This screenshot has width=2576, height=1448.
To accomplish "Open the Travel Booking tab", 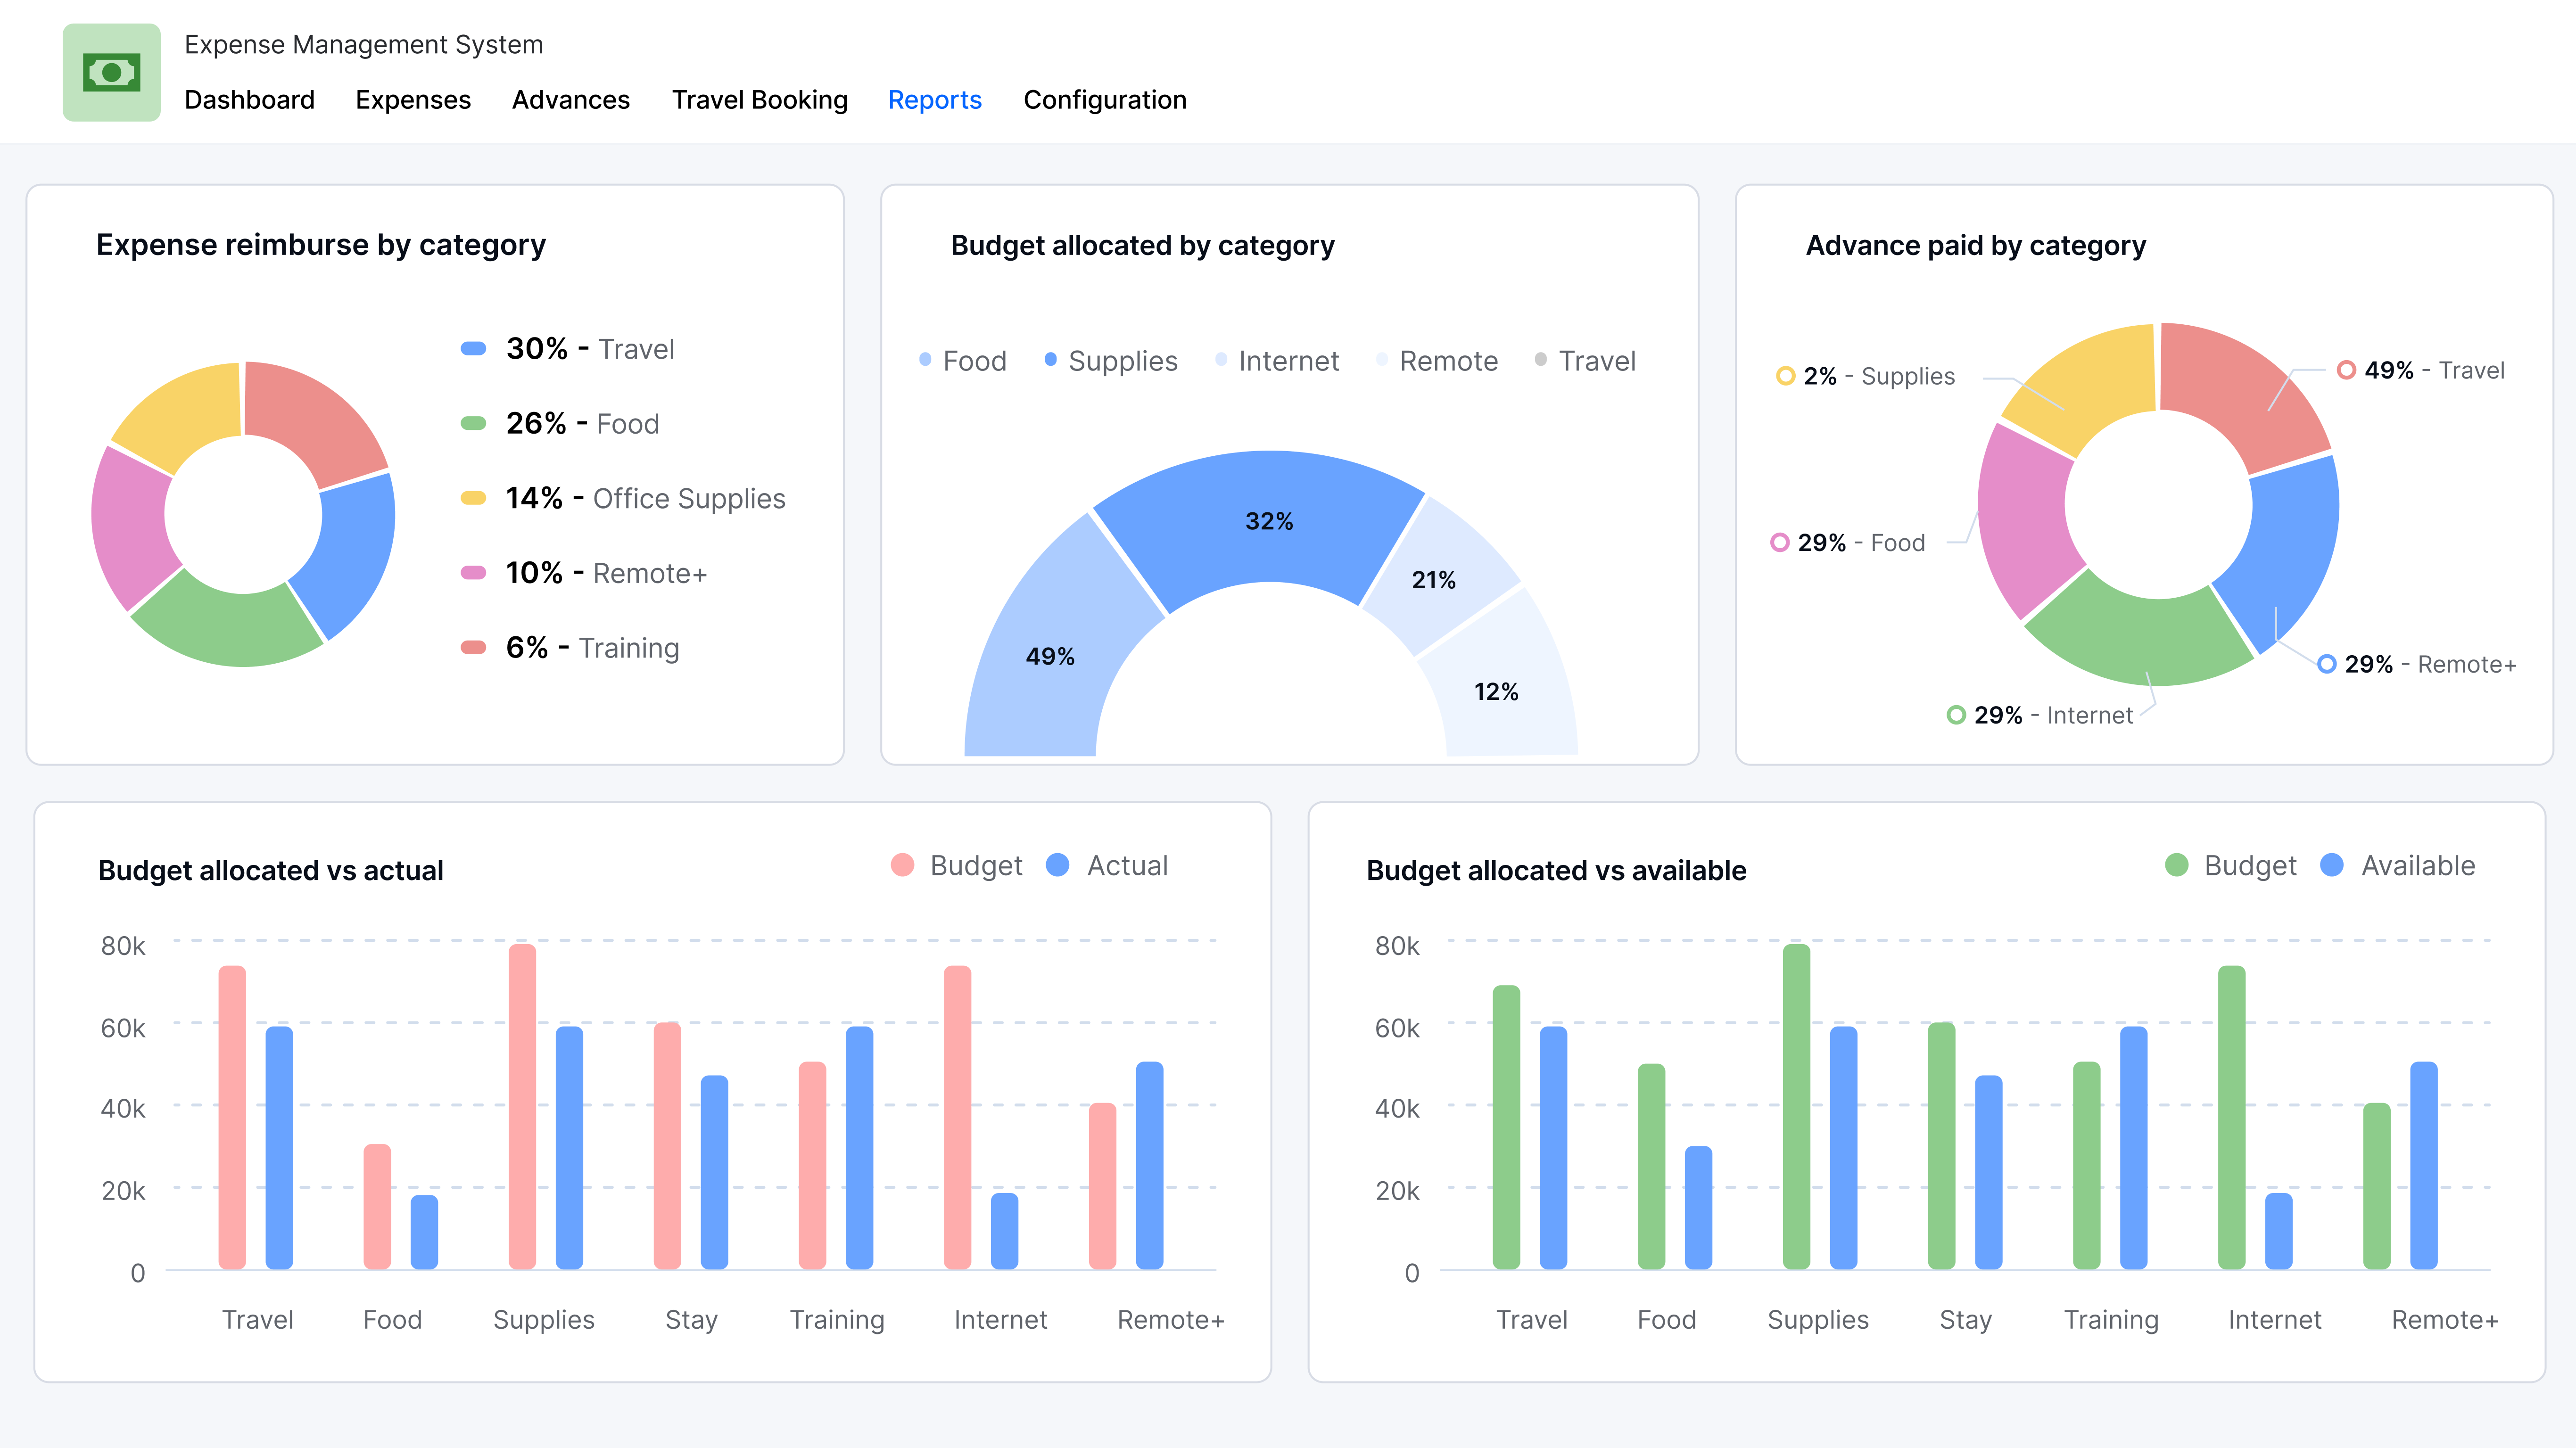I will [760, 100].
